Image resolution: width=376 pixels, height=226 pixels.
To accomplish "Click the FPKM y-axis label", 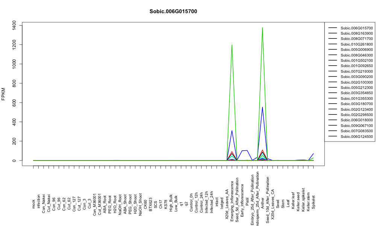I will tap(3, 94).
